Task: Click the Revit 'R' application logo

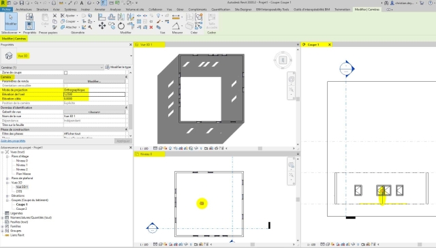Action: click(x=3, y=3)
